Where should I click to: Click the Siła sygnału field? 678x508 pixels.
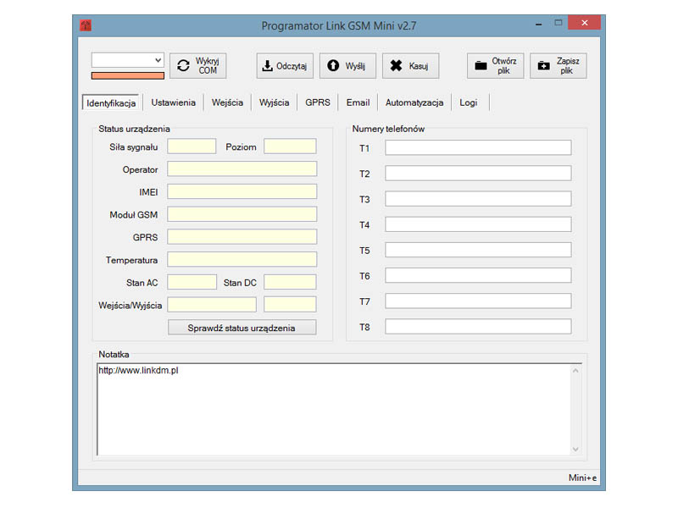192,146
